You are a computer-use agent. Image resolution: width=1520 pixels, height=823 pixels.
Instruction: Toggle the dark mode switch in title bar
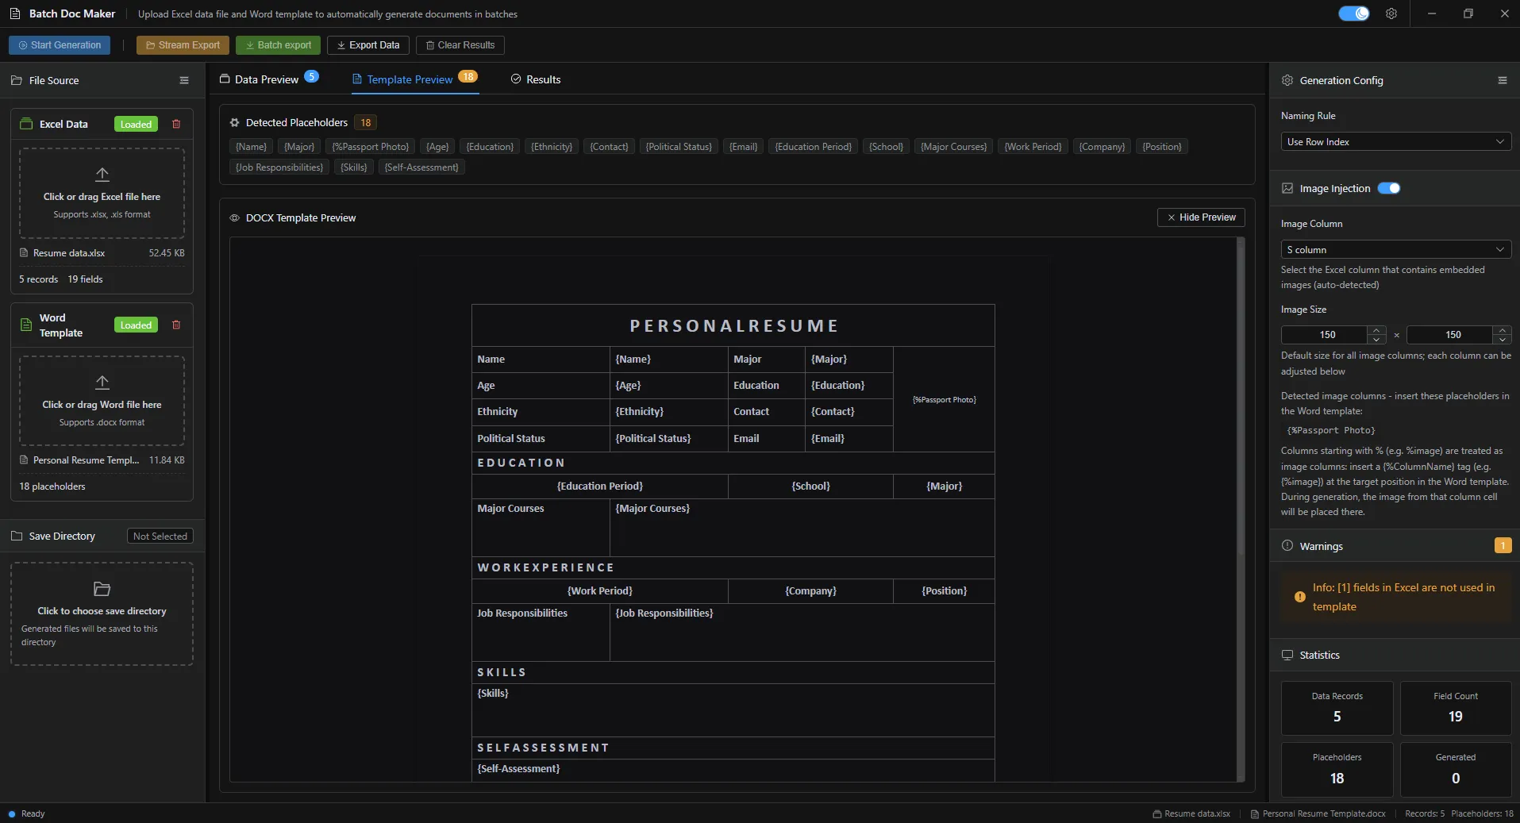[1353, 13]
